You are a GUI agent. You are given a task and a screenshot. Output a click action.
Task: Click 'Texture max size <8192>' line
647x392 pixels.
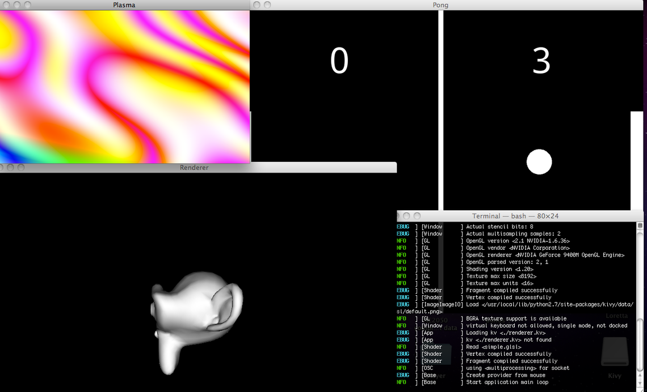pyautogui.click(x=501, y=276)
